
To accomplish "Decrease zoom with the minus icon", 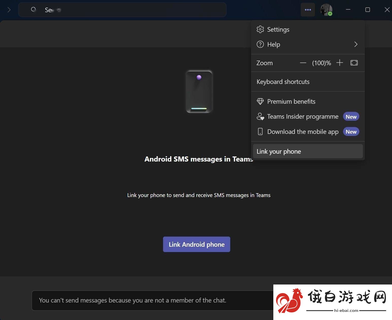I will coord(303,63).
